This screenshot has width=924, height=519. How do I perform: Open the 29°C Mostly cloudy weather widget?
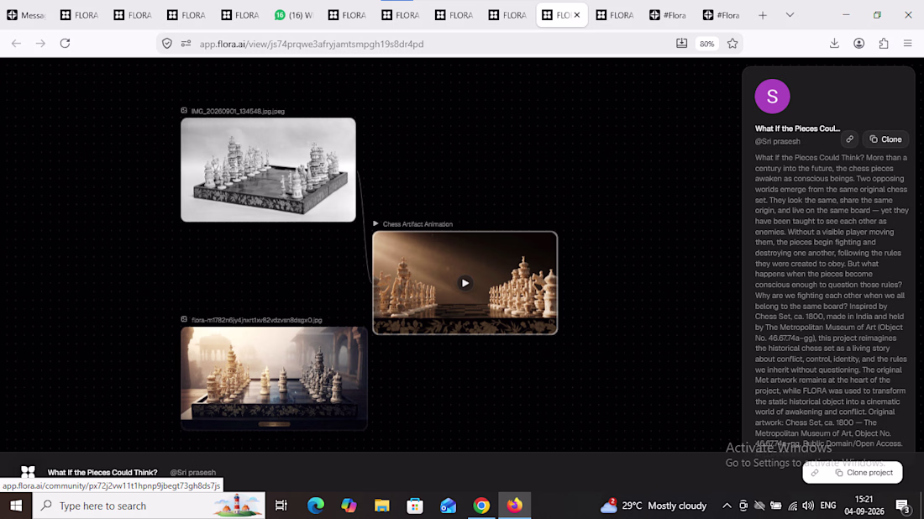(653, 506)
